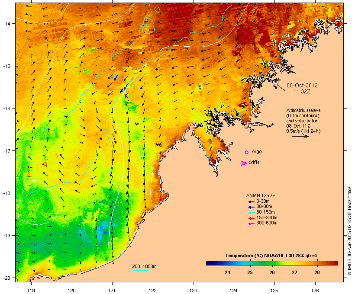
Task: Click the magenta 300-600m legend arrow
Action: tap(251, 224)
